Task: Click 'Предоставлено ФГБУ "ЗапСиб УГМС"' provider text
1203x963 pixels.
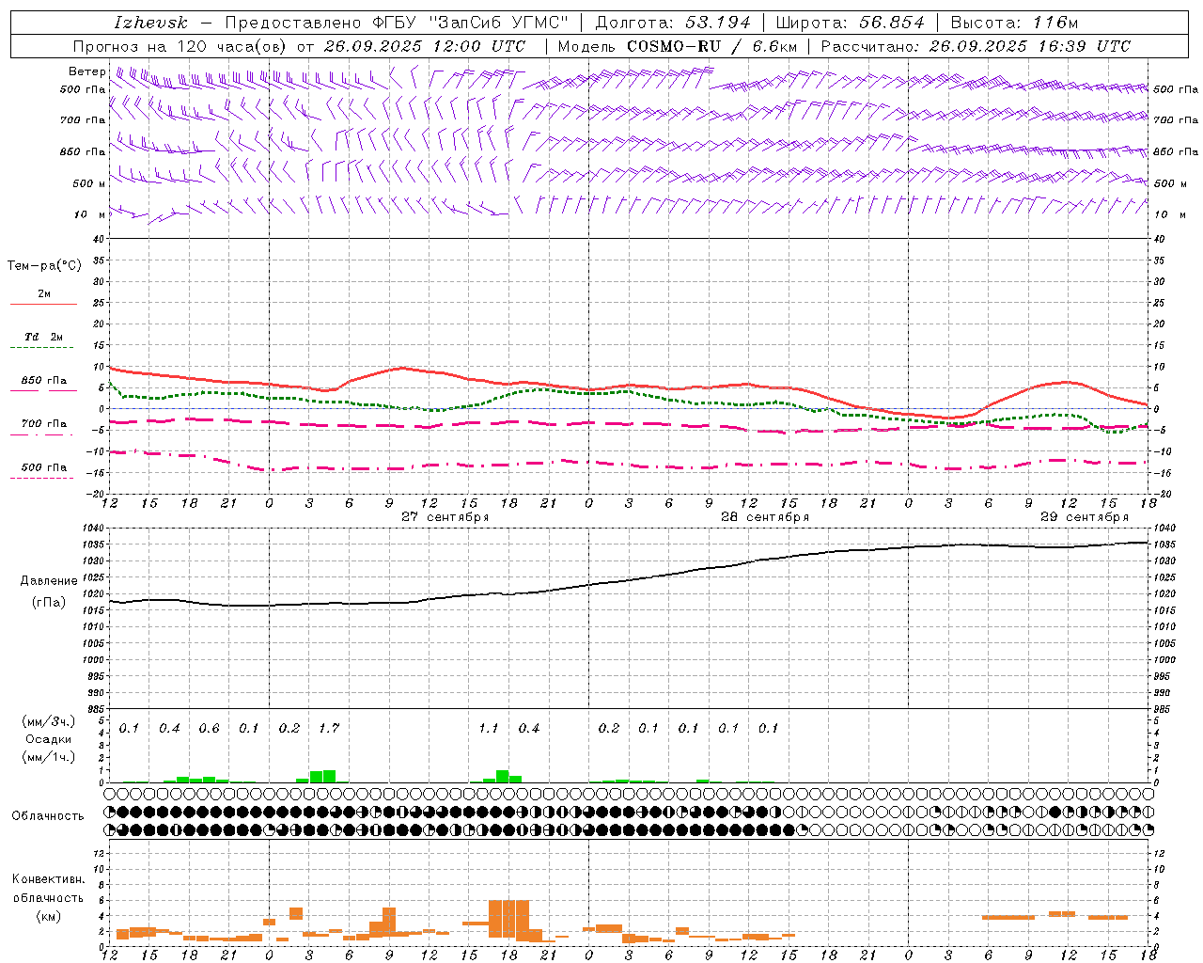Action: (398, 23)
